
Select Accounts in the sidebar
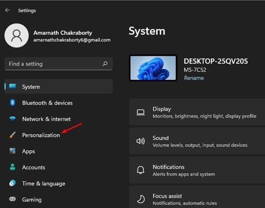point(34,167)
